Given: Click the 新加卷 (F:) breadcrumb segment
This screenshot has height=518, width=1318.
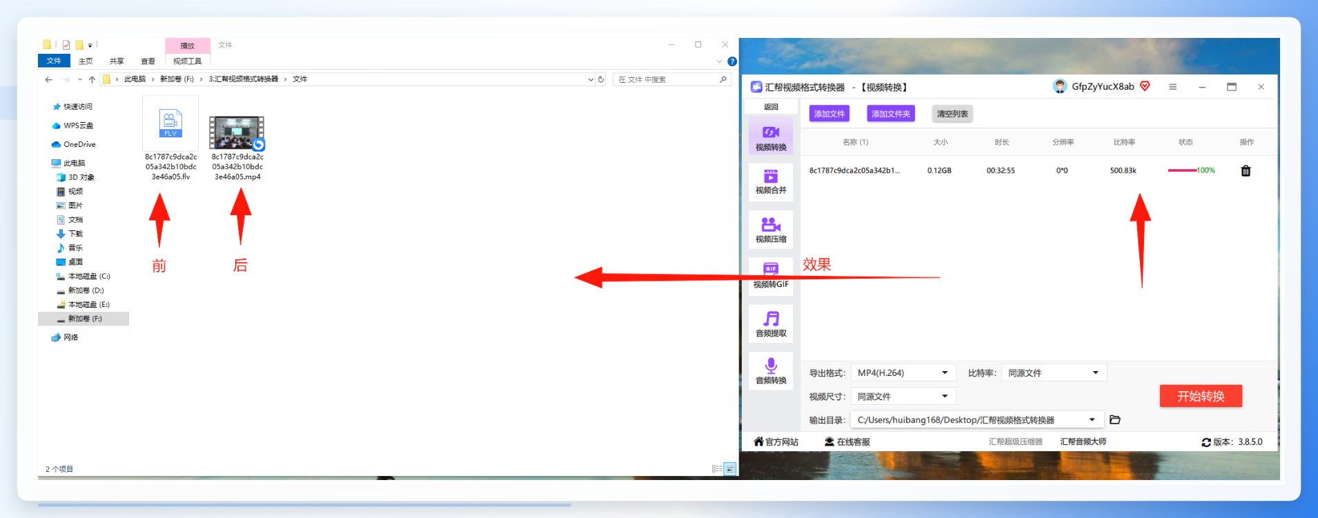Looking at the screenshot, I should pos(177,79).
